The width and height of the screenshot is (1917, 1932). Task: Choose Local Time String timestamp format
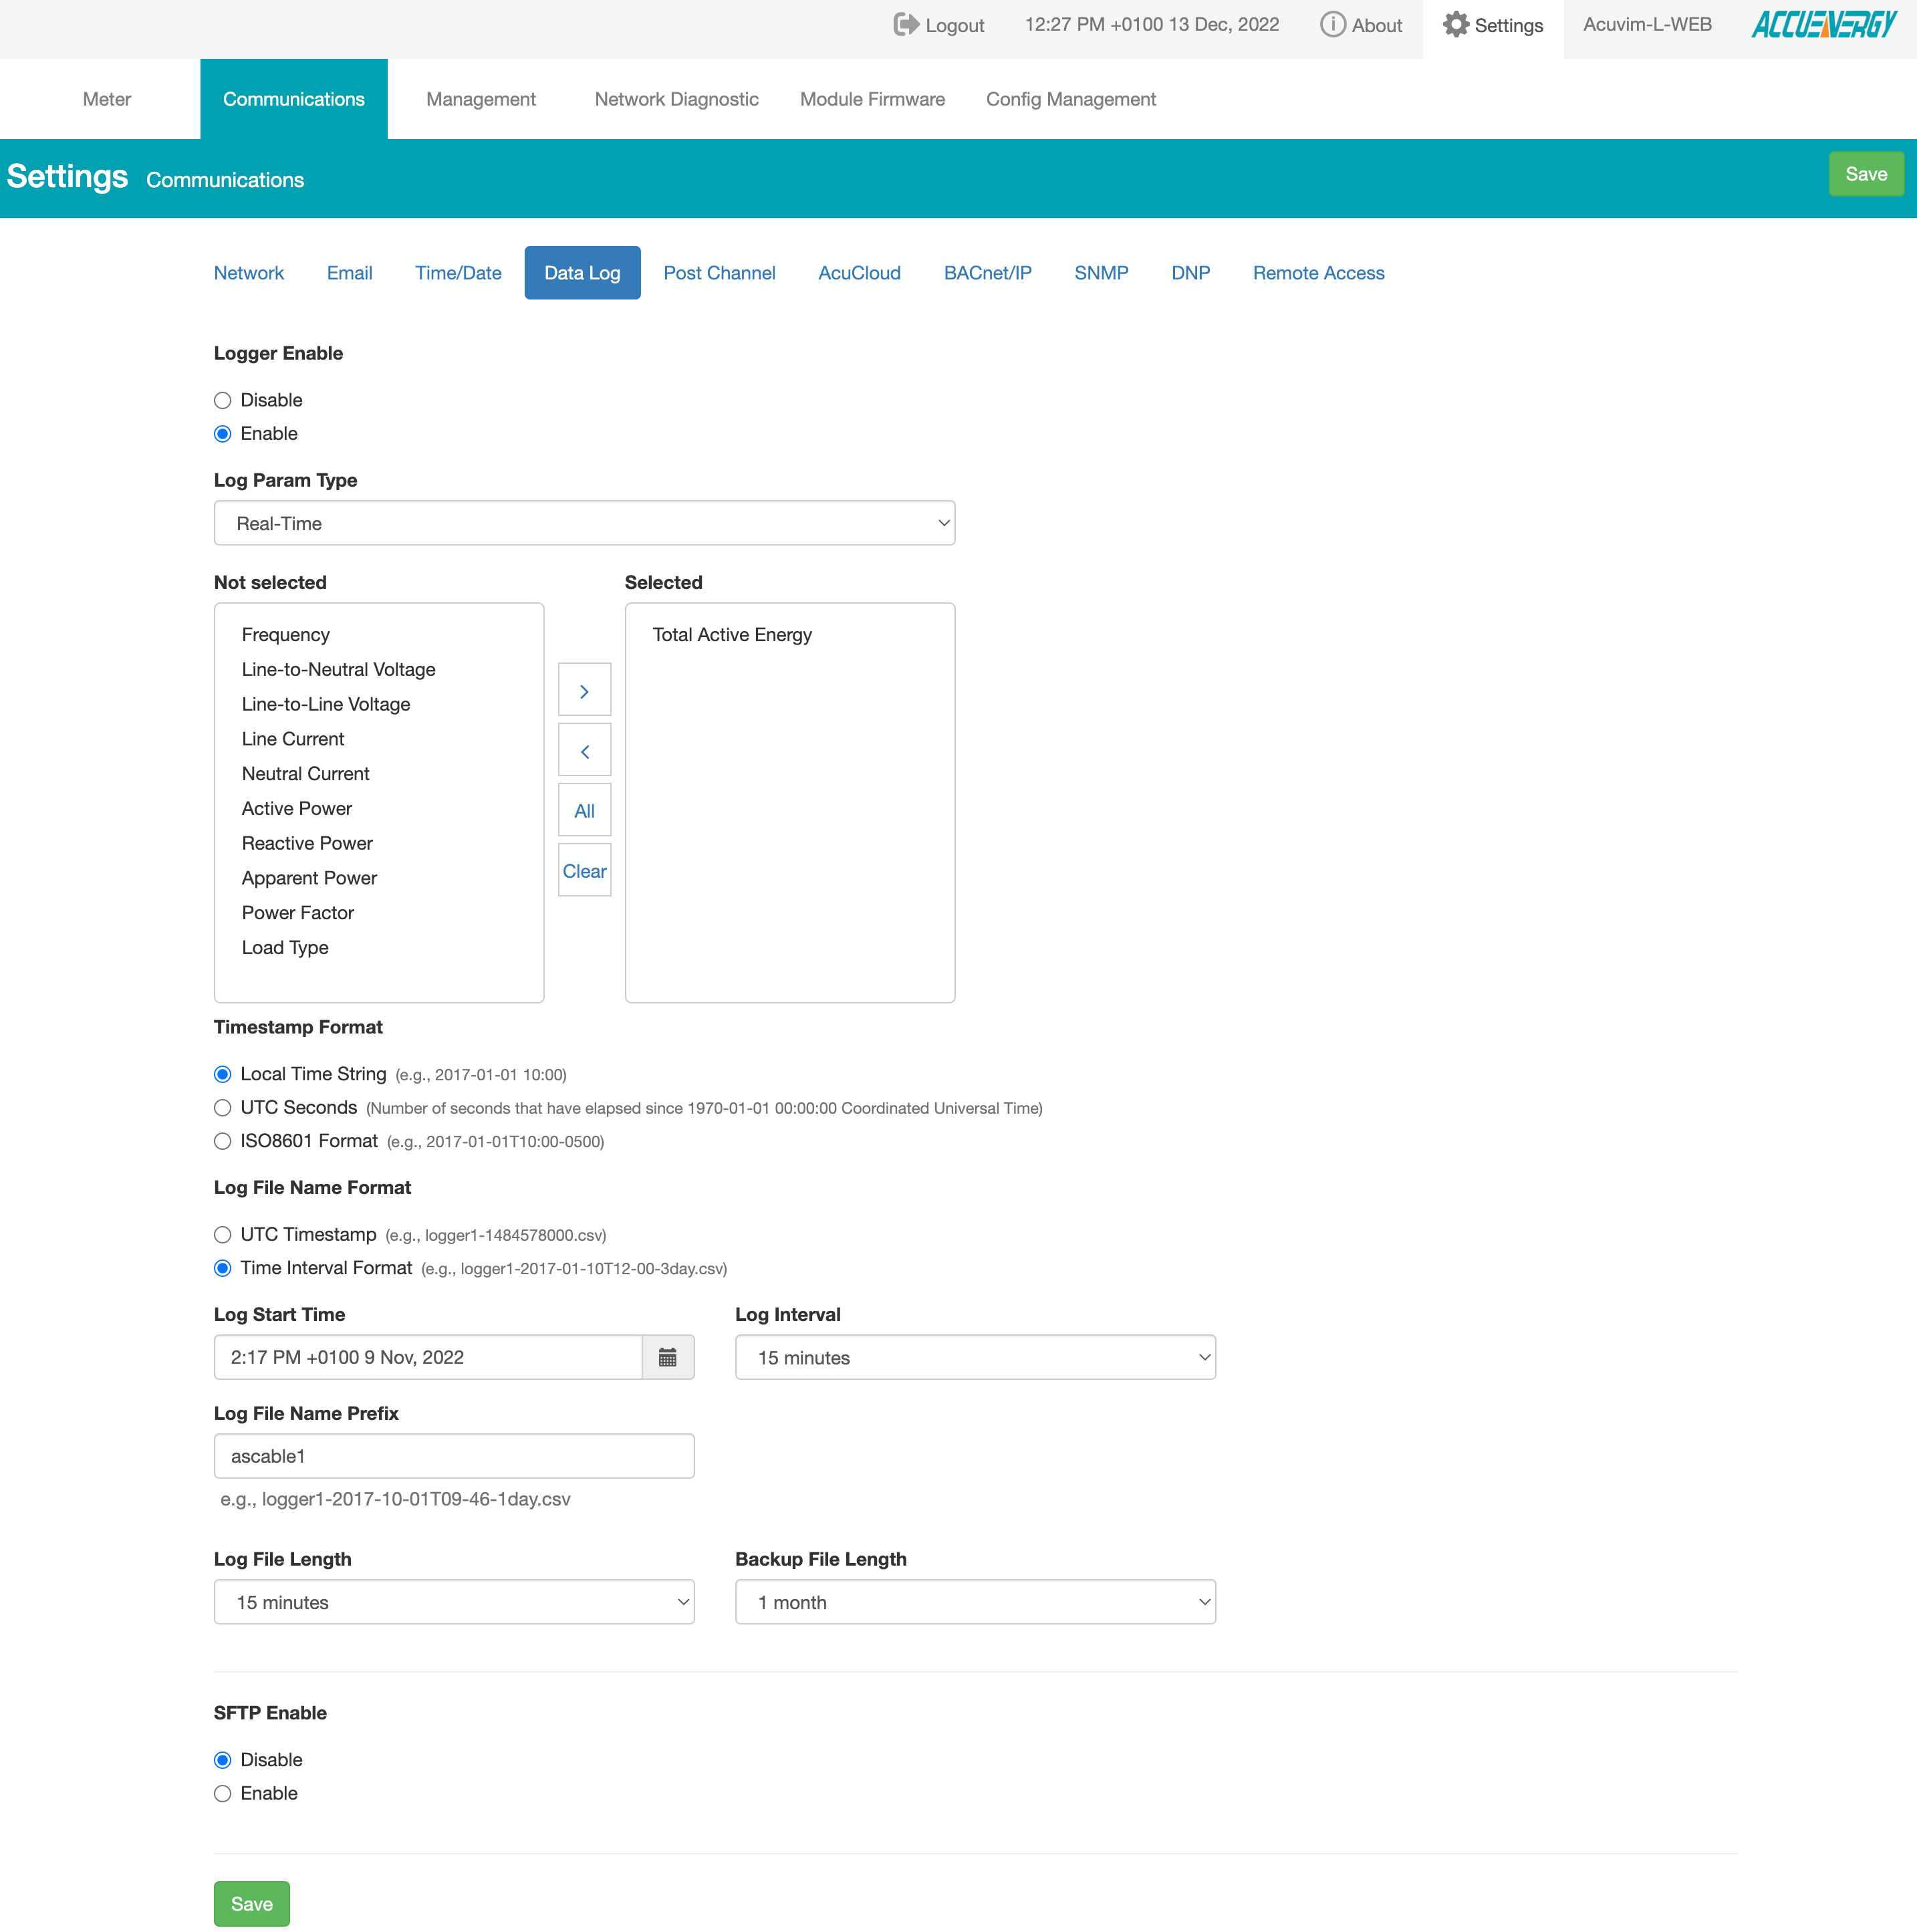223,1074
